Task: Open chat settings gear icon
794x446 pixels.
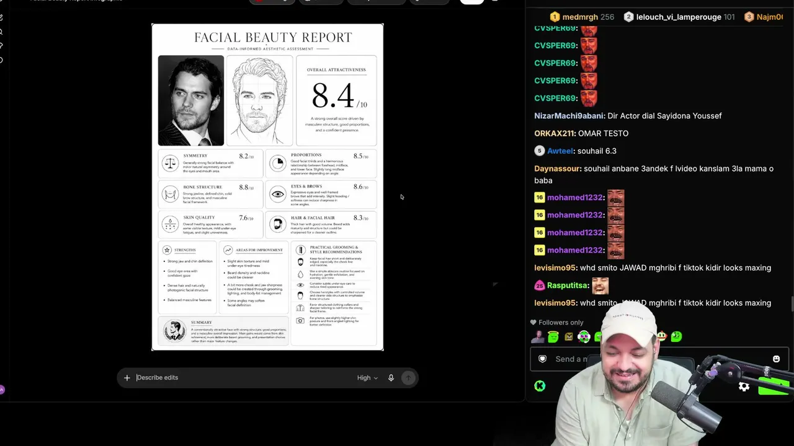Action: (x=744, y=387)
